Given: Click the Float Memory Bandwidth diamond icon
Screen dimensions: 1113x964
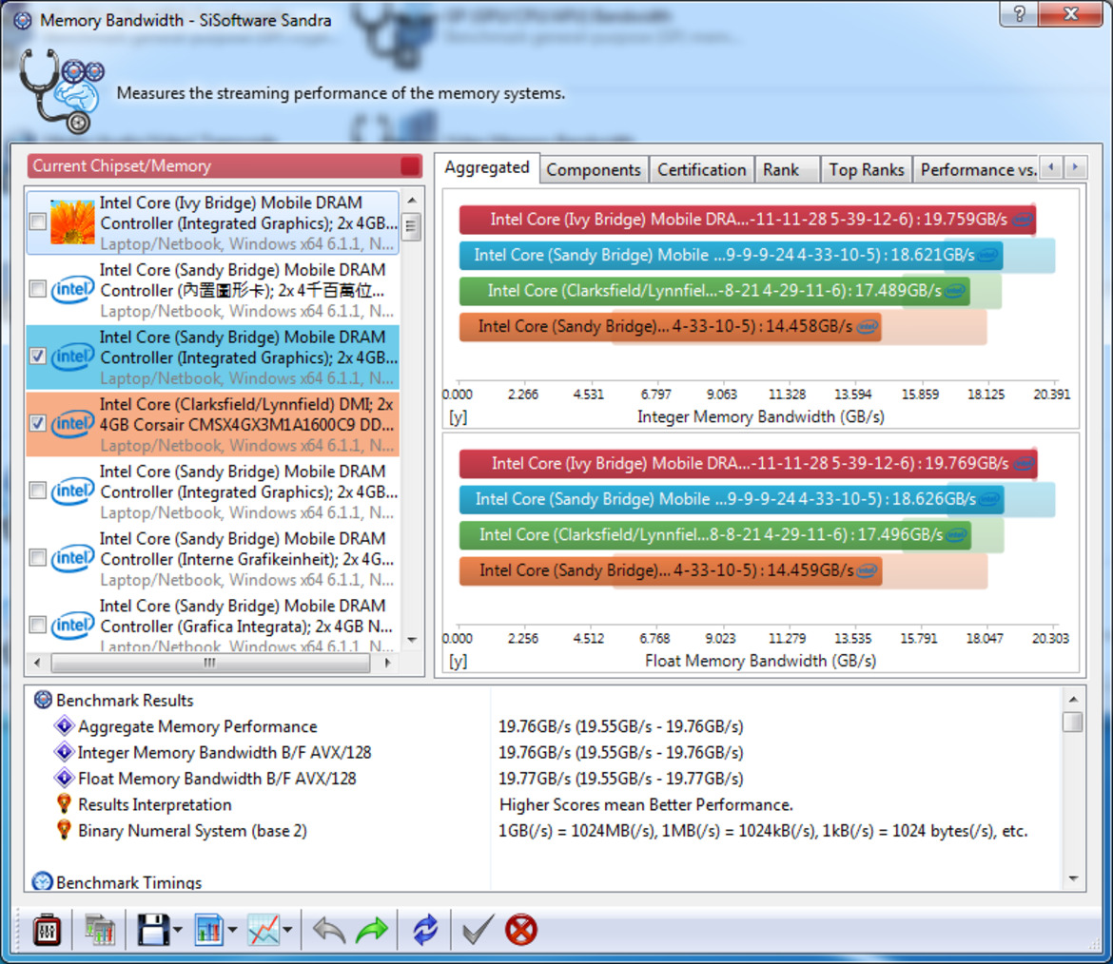Looking at the screenshot, I should tap(64, 779).
